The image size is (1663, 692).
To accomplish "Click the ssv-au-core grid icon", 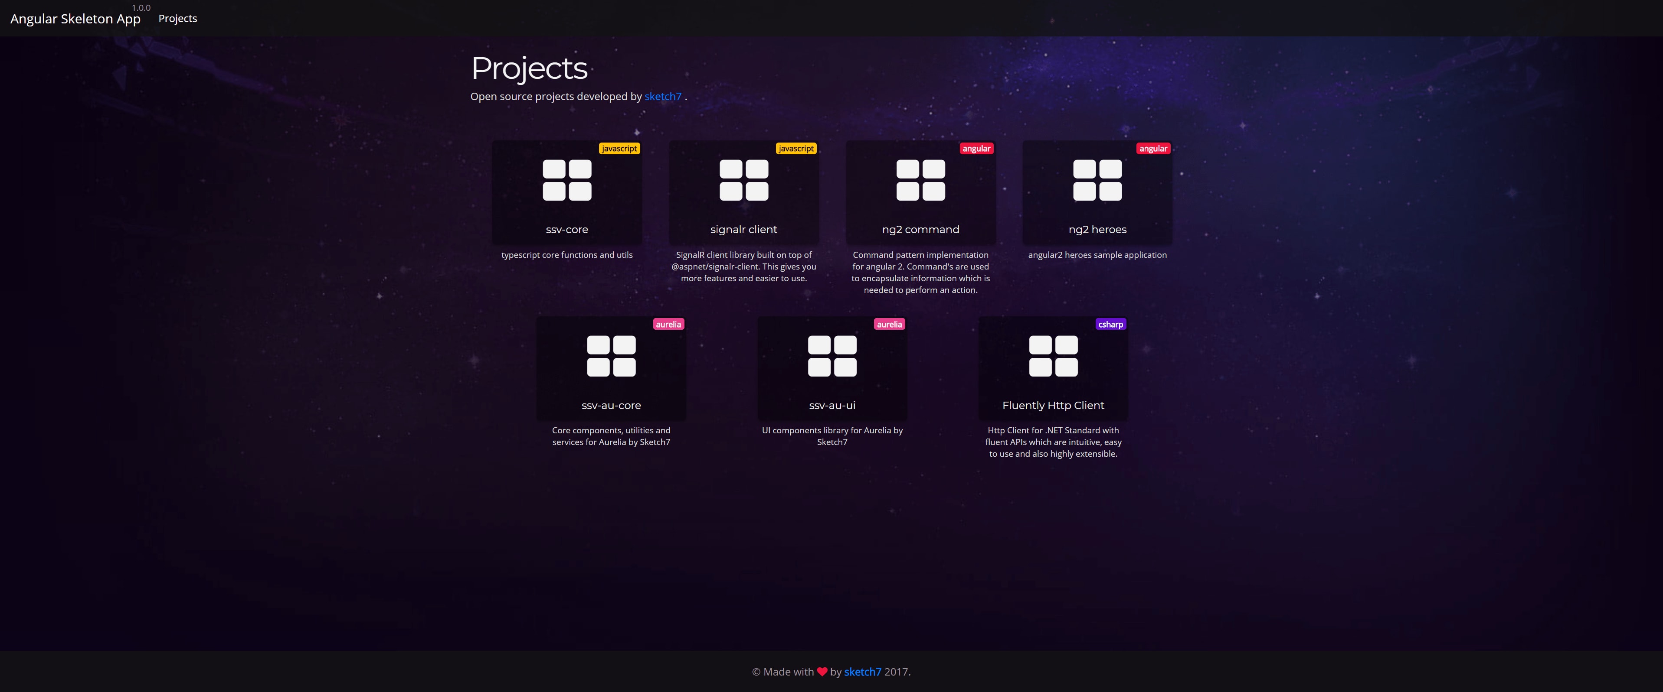I will (x=611, y=356).
